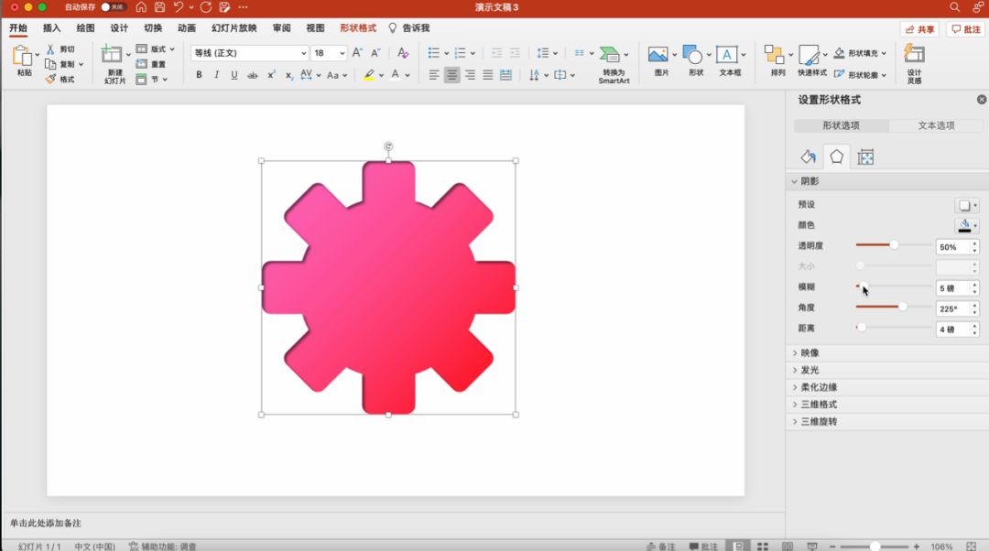989x551 pixels.
Task: Center align the text
Action: tap(451, 75)
